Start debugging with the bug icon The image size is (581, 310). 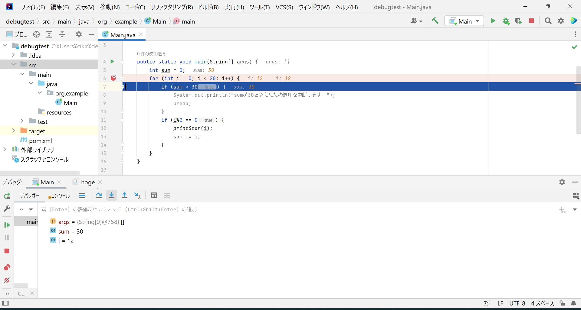tap(506, 21)
